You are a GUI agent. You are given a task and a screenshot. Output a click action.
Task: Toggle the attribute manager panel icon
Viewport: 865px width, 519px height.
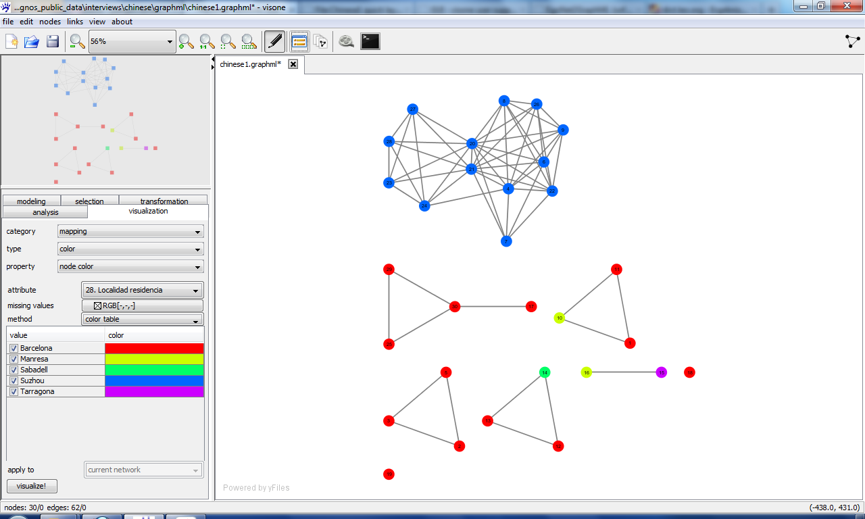(300, 42)
